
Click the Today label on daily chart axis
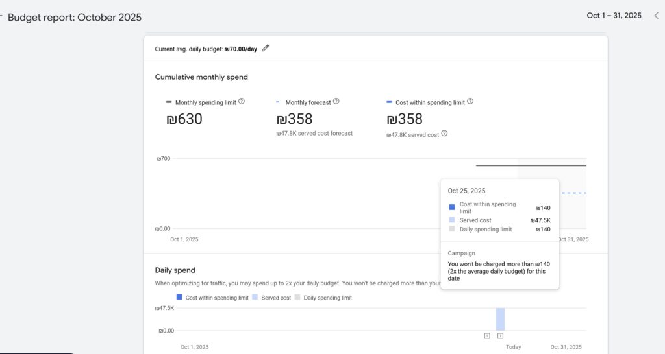(x=514, y=347)
